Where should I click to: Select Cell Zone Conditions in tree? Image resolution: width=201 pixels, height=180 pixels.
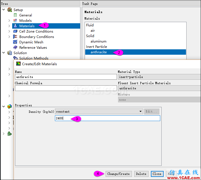pos(36,31)
